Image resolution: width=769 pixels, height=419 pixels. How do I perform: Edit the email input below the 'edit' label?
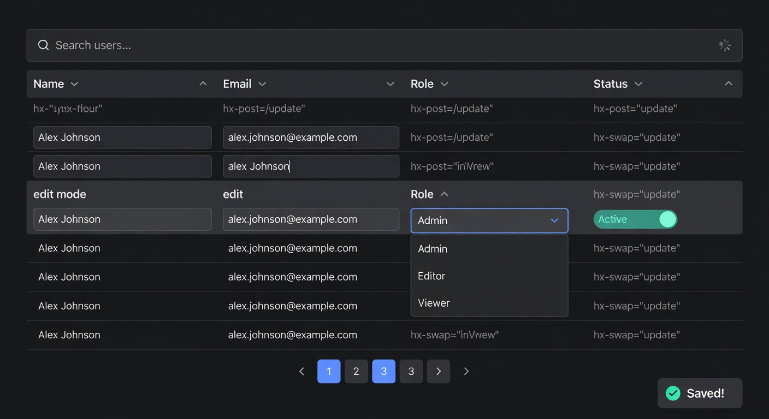pos(311,219)
